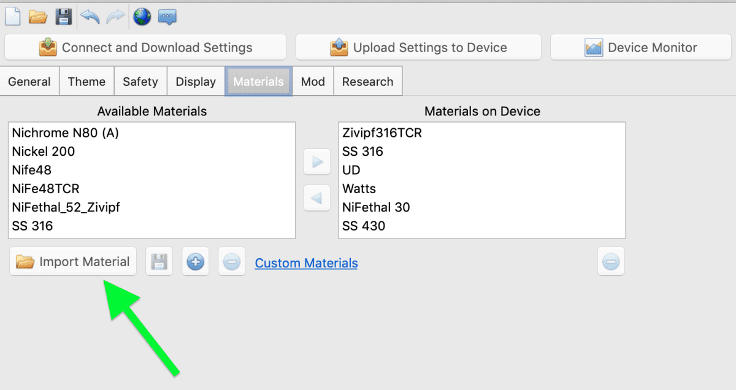Viewport: 736px width, 390px height.
Task: Select the Materials tab
Action: point(258,82)
